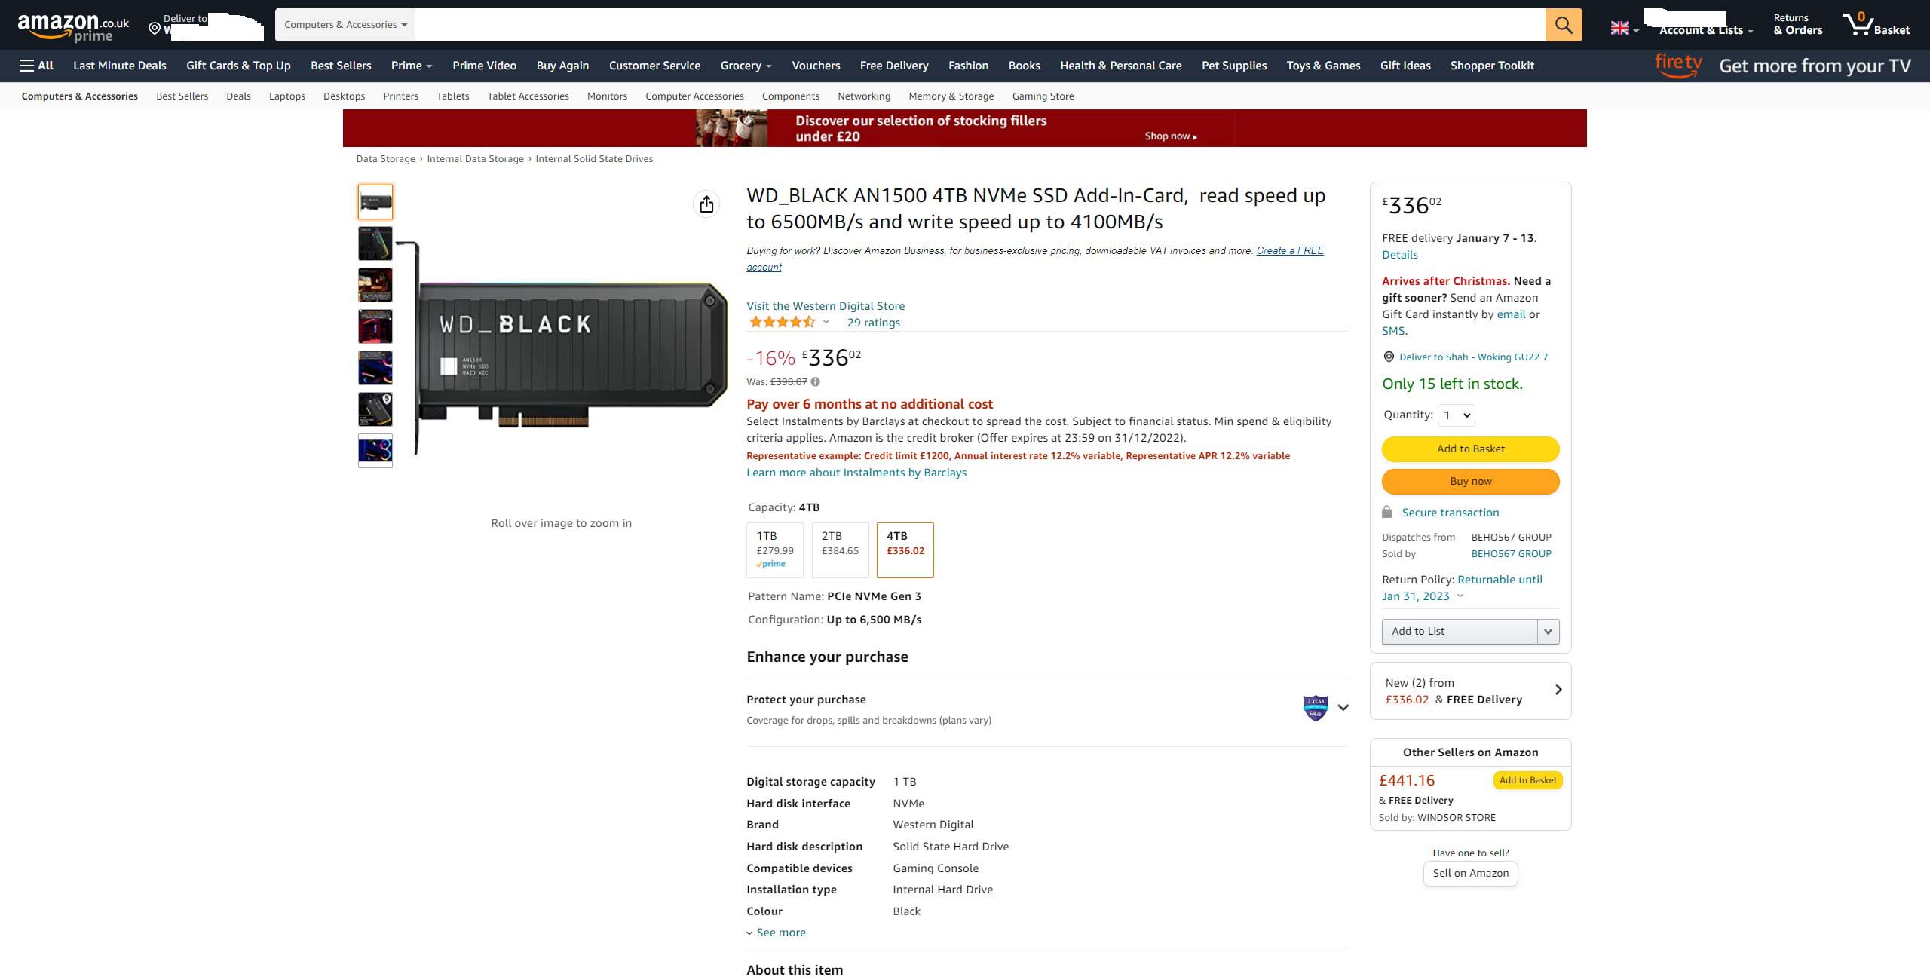Expand the return policy disclosure triangle
Image resolution: width=1930 pixels, height=977 pixels.
(1460, 598)
